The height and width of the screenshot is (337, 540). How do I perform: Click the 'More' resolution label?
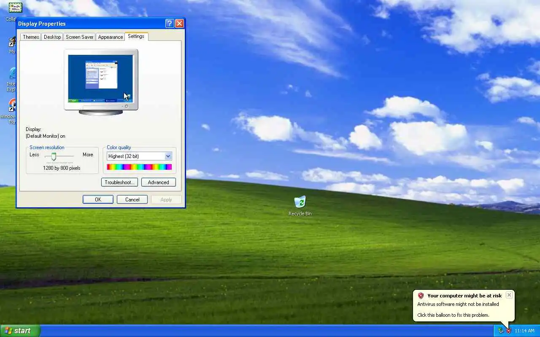tap(88, 155)
